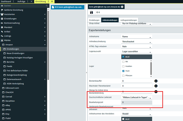The height and width of the screenshot is (121, 183).
Task: Open the Auftragseinstellungen tab
Action: coord(129,20)
